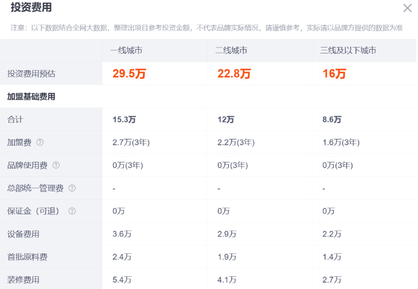Image resolution: width=418 pixels, height=289 pixels.
Task: Click the 首批原料费 row label
Action: coord(27,257)
